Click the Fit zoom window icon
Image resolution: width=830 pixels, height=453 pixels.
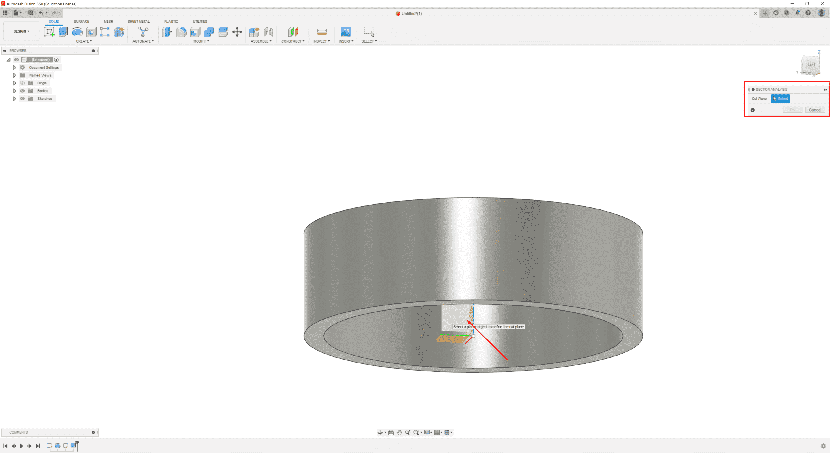[x=416, y=432]
